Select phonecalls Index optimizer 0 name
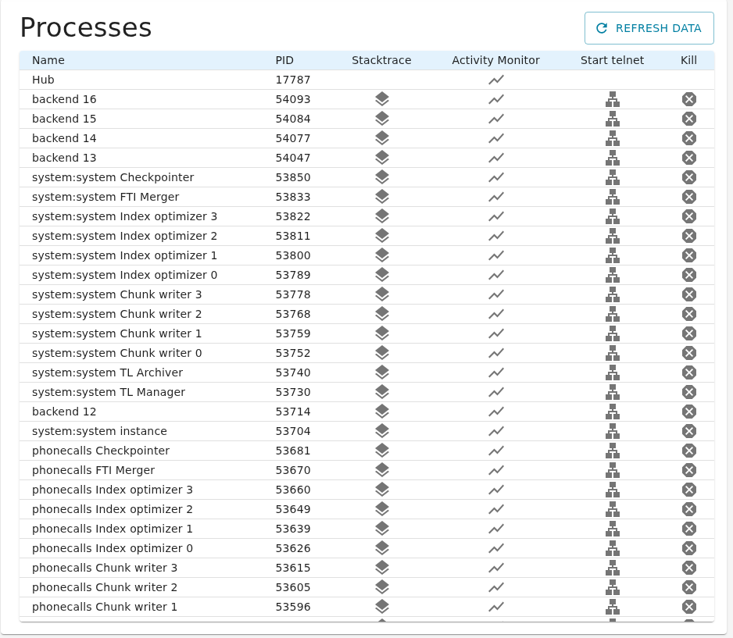 [113, 548]
